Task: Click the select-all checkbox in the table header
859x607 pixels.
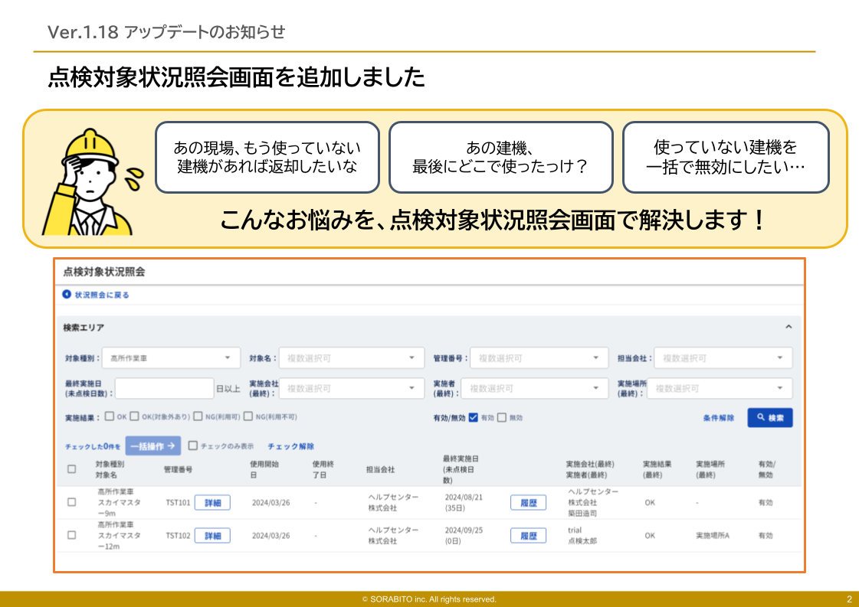Action: point(71,468)
